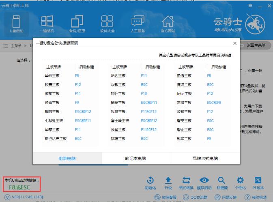Open the 备份/还原 icon
273x202 pixels.
(x=77, y=24)
